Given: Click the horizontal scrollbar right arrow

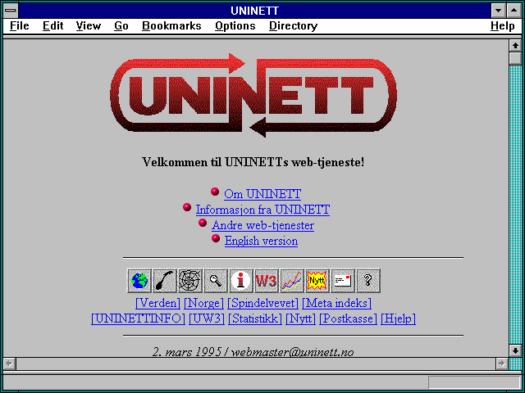Looking at the screenshot, I should [x=501, y=364].
